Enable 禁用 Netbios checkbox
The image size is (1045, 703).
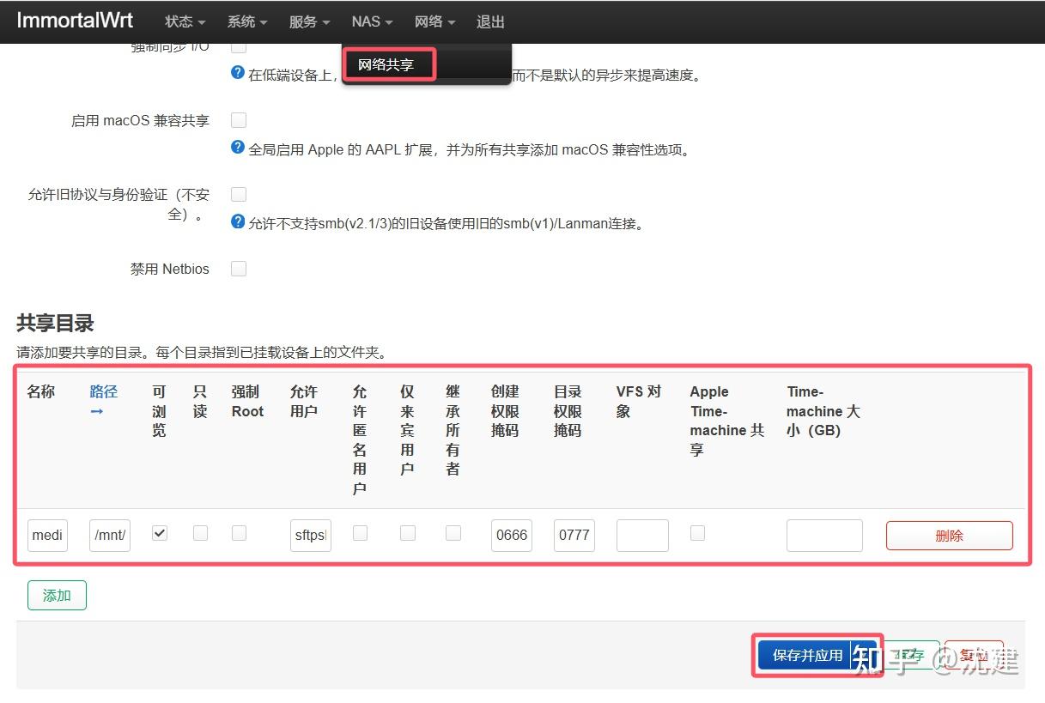pyautogui.click(x=238, y=268)
